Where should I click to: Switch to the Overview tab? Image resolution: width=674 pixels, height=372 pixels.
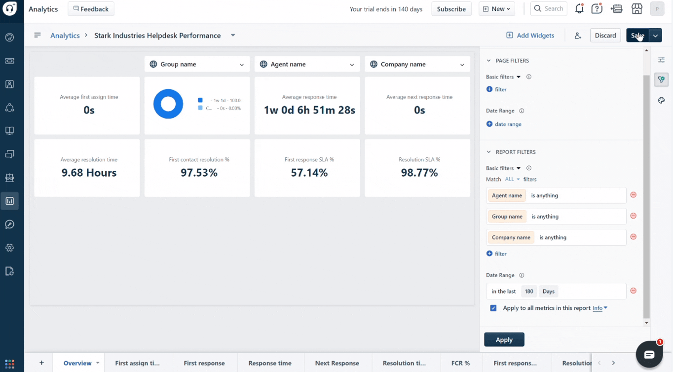(77, 363)
